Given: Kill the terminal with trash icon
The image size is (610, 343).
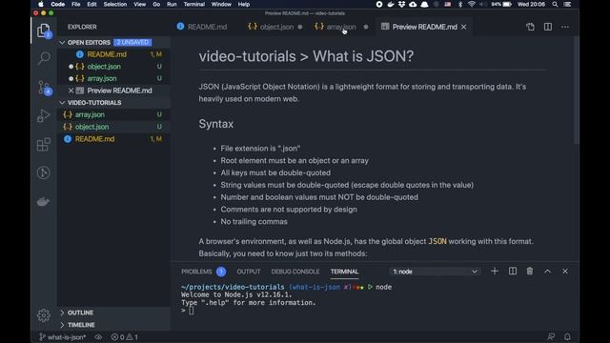Looking at the screenshot, I should point(530,271).
